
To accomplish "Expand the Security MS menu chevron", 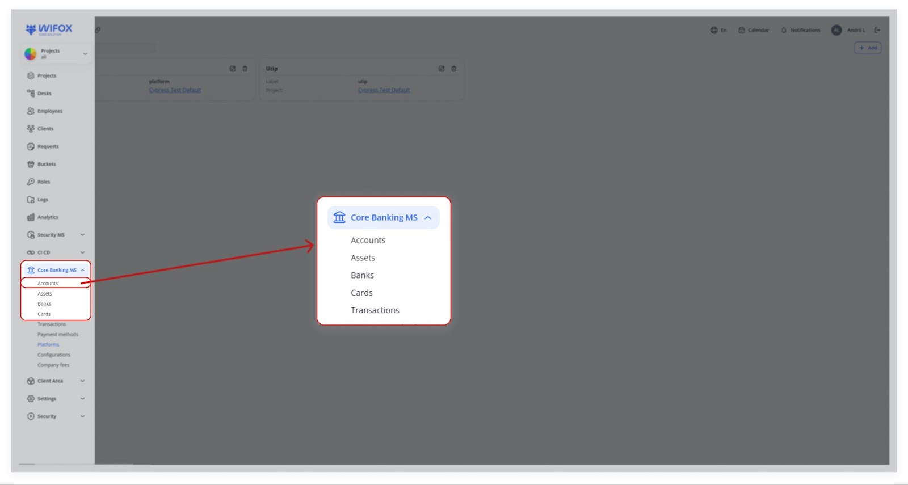I will [x=82, y=235].
